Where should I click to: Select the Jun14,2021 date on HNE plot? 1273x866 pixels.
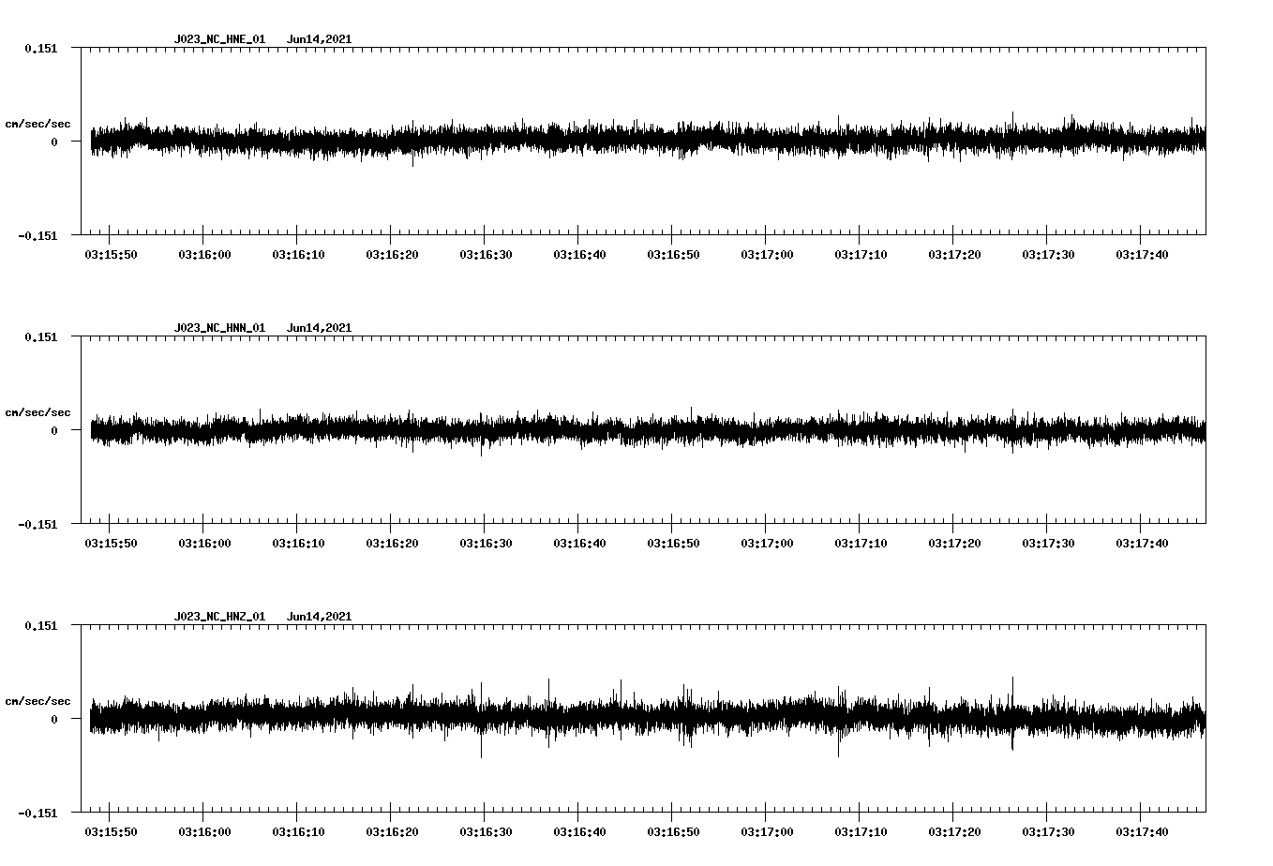pyautogui.click(x=319, y=39)
